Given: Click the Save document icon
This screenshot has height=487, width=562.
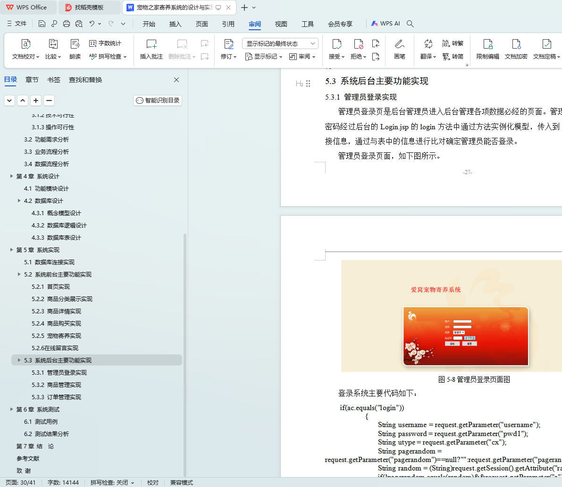Looking at the screenshot, I should pos(42,24).
